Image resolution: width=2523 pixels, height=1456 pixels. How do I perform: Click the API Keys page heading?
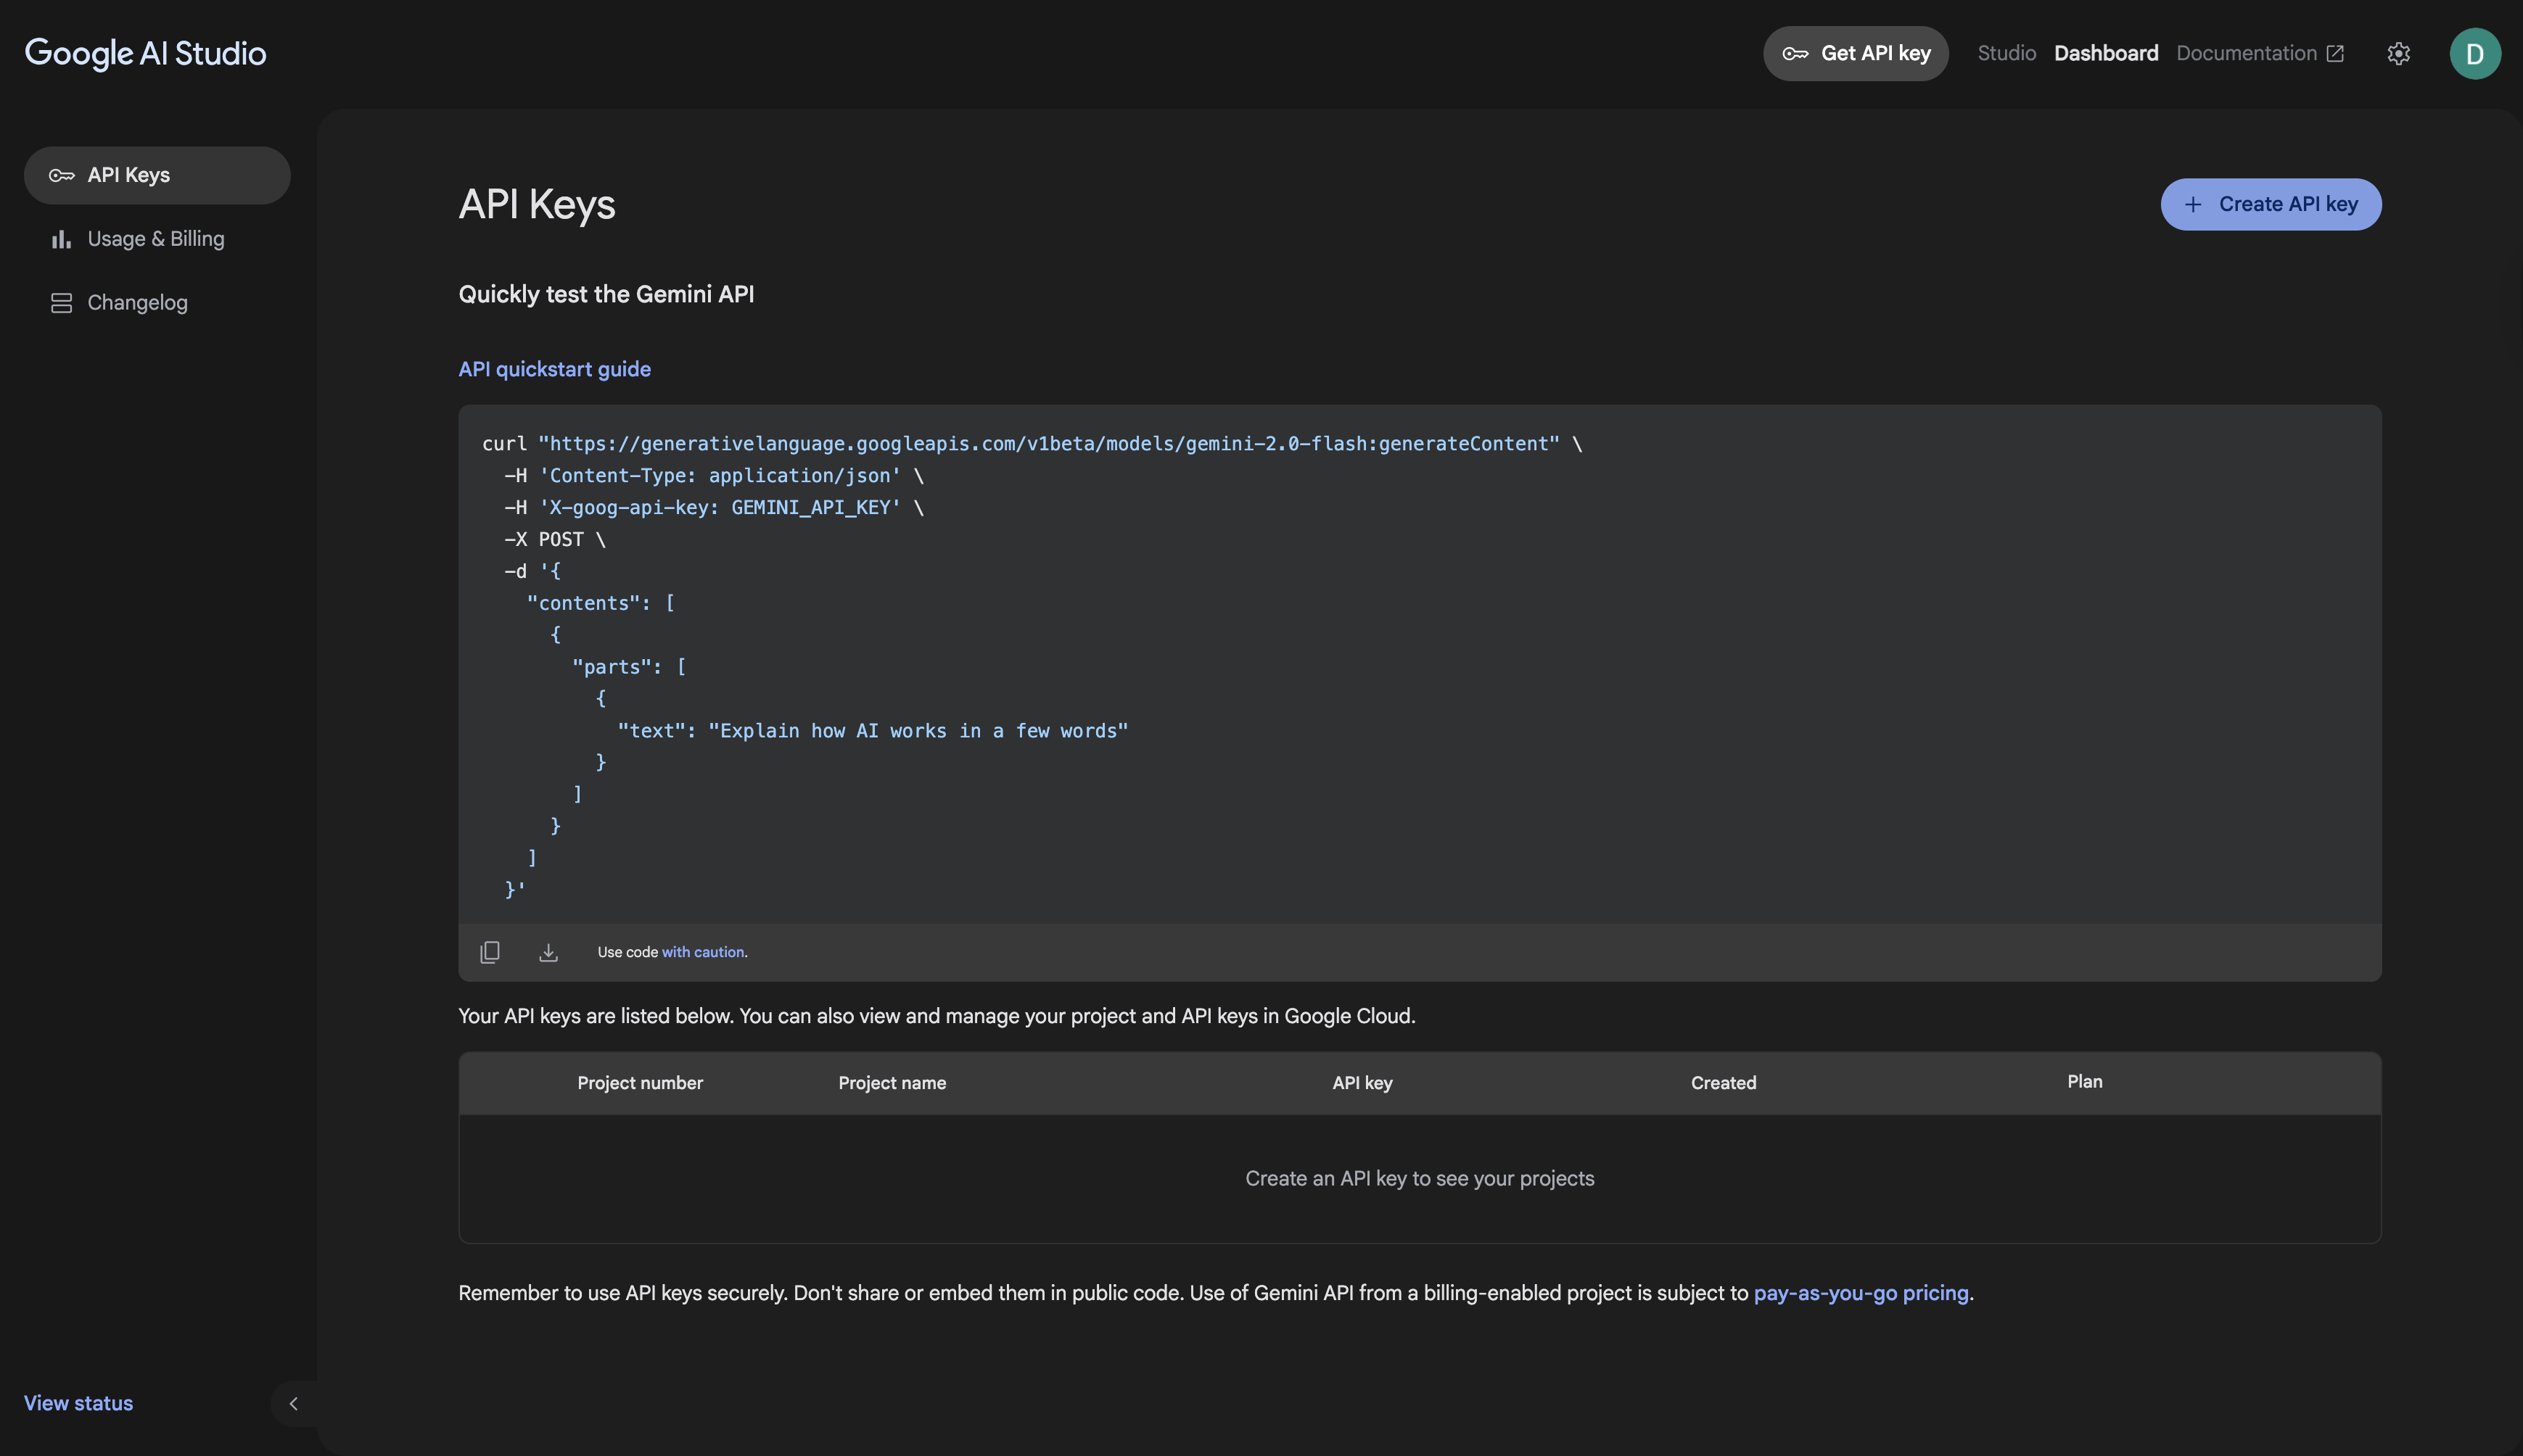tap(536, 204)
